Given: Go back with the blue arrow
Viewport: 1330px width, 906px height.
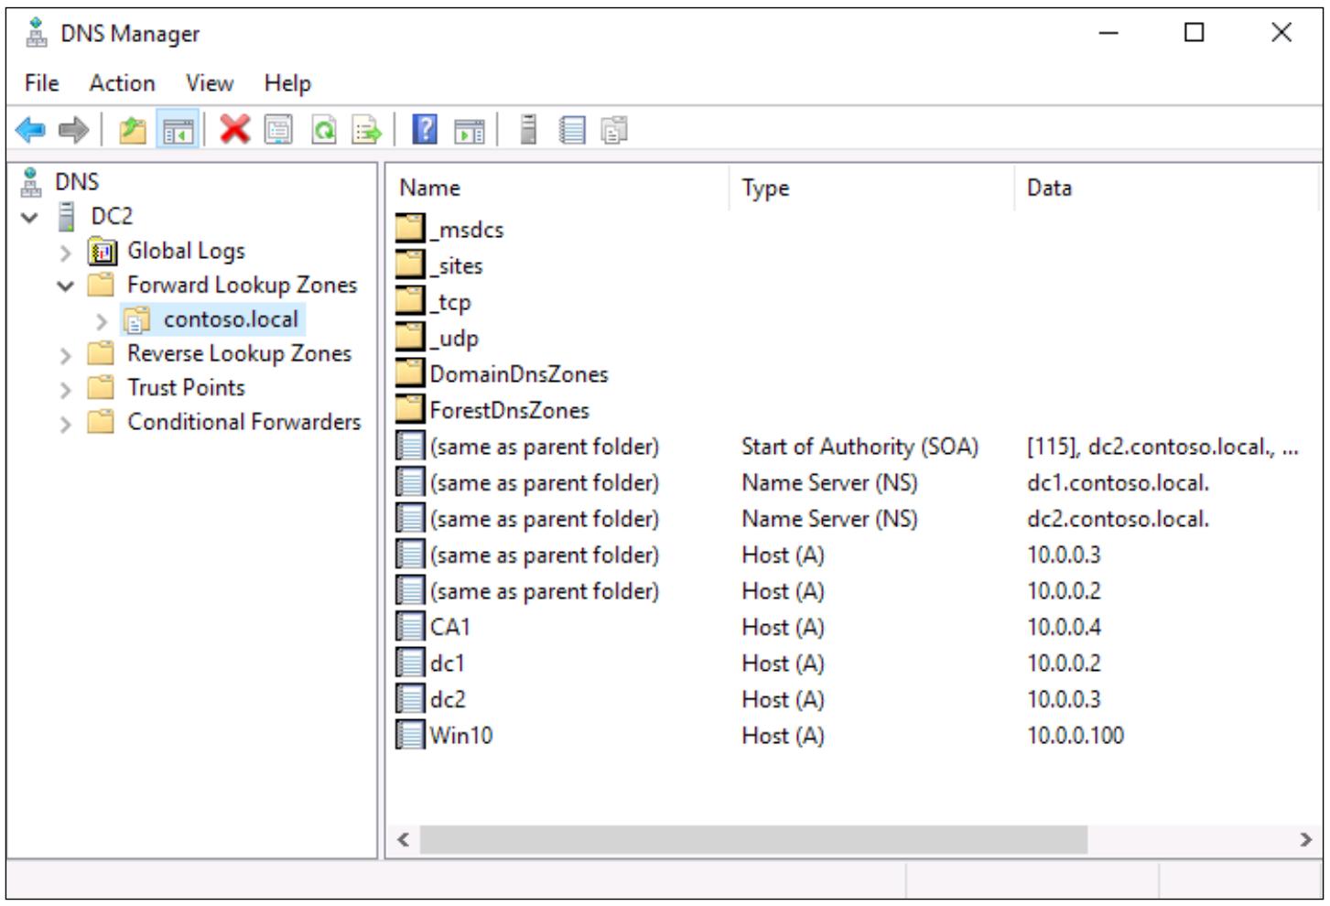Looking at the screenshot, I should click(30, 130).
